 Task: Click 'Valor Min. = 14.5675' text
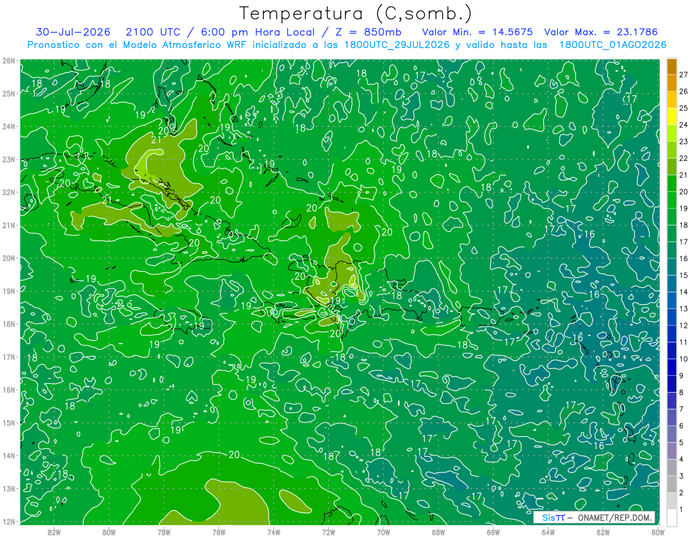479,32
